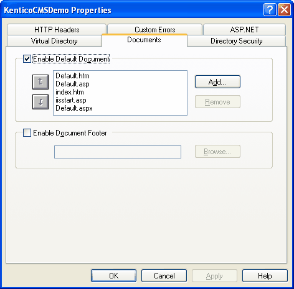Open the Custom Errors tab

(154, 30)
